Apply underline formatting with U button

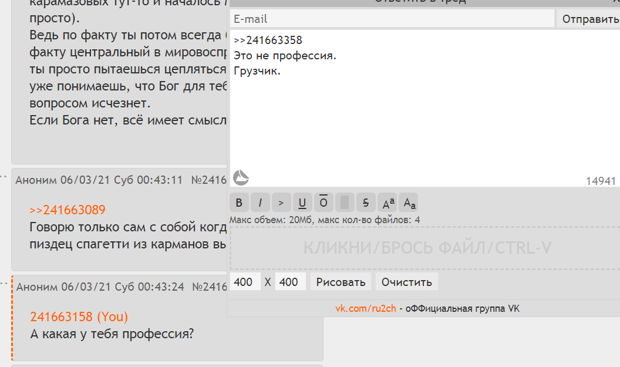pyautogui.click(x=302, y=203)
